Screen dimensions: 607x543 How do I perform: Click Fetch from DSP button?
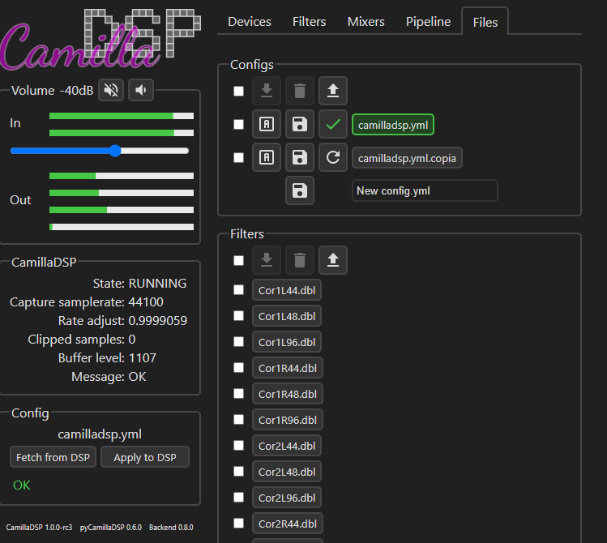point(53,457)
